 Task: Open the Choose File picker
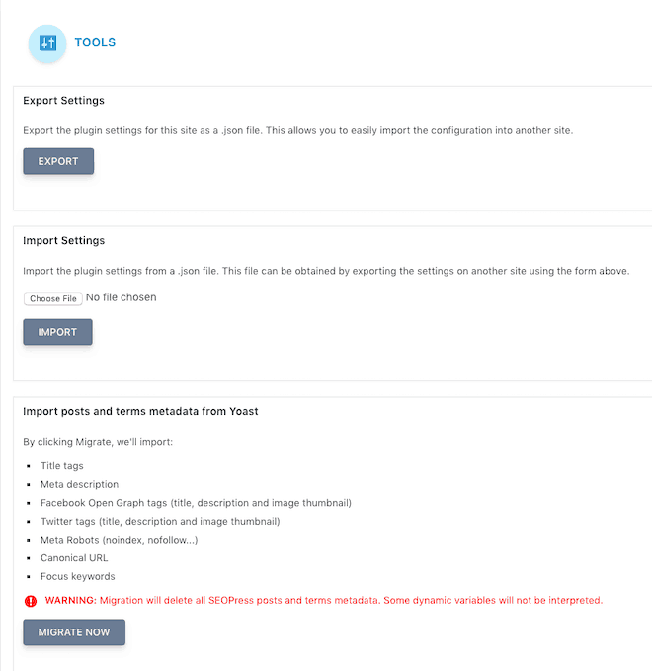point(53,298)
